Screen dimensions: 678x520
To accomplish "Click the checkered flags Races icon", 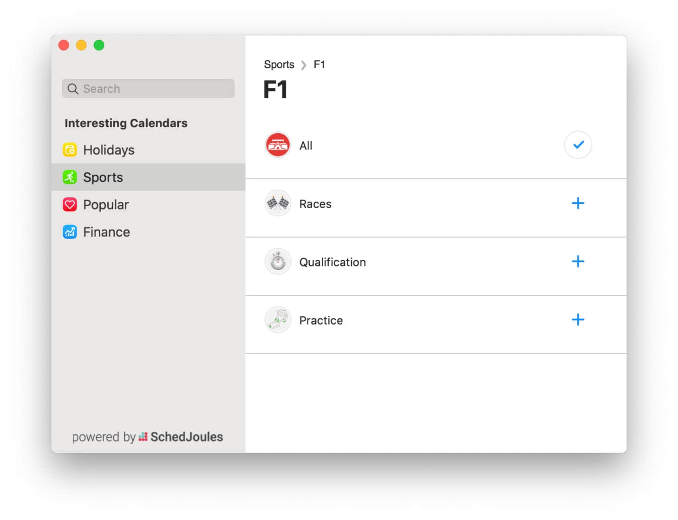I will pyautogui.click(x=278, y=203).
